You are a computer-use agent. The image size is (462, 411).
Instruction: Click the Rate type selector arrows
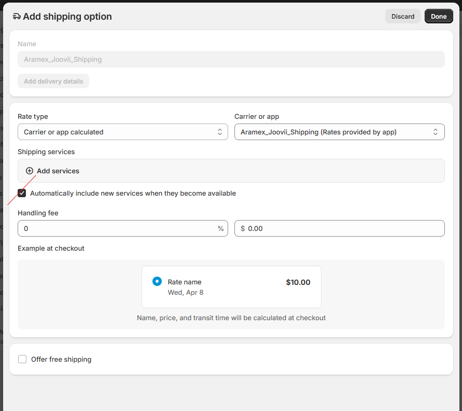pyautogui.click(x=220, y=132)
